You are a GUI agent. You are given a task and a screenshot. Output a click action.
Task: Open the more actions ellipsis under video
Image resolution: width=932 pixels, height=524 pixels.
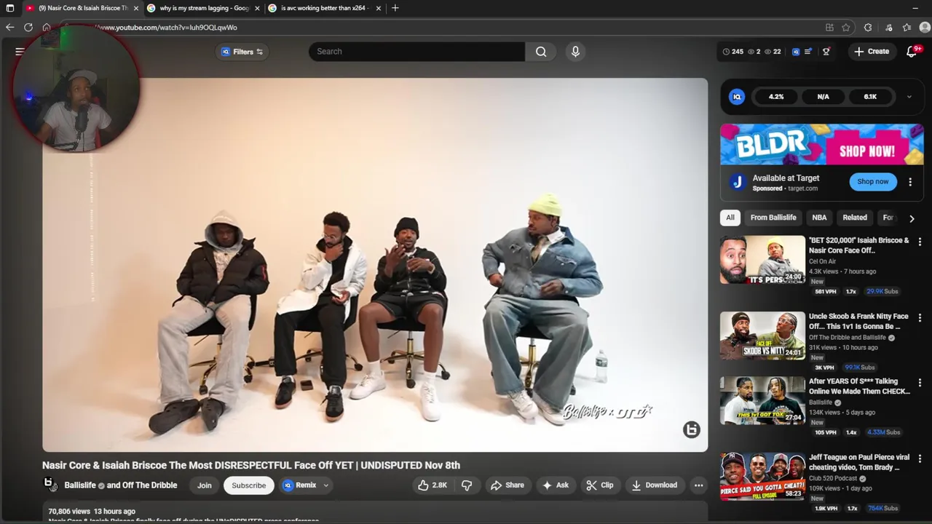[x=699, y=485]
